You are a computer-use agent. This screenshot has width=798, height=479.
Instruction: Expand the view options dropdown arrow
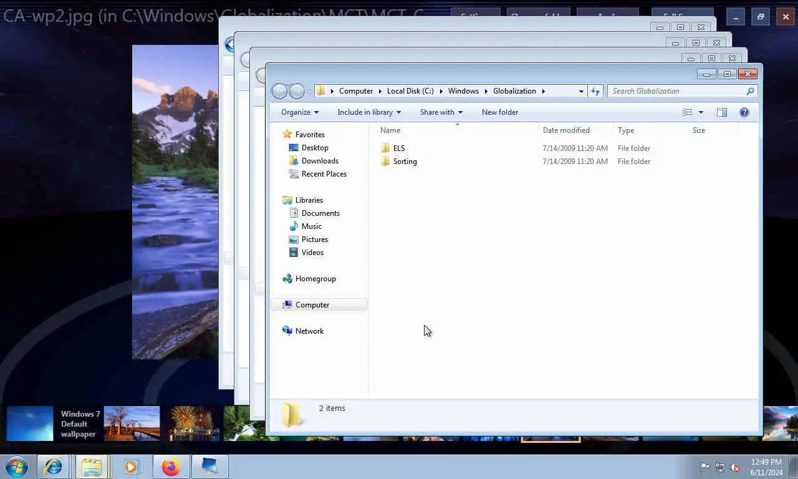pos(701,112)
